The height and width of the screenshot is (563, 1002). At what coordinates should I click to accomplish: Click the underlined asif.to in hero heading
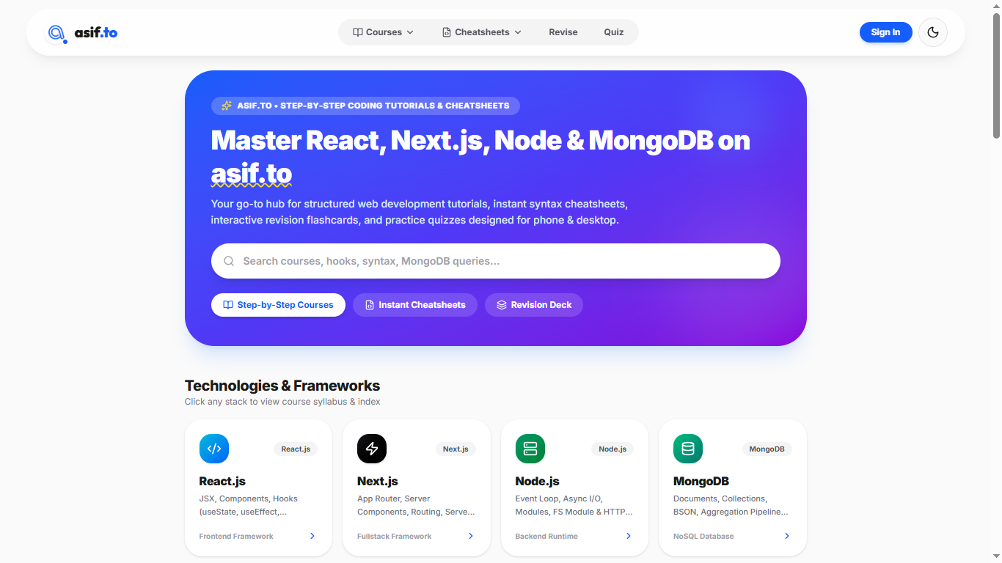pos(252,174)
